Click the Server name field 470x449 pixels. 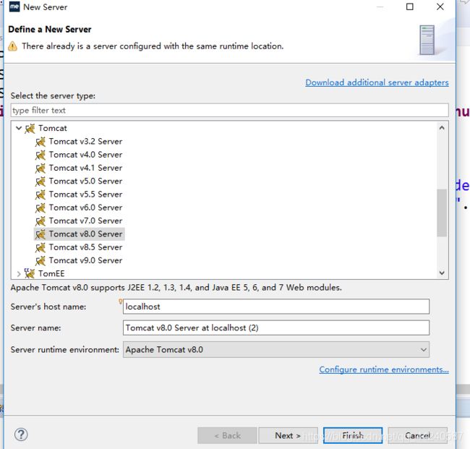pos(276,328)
